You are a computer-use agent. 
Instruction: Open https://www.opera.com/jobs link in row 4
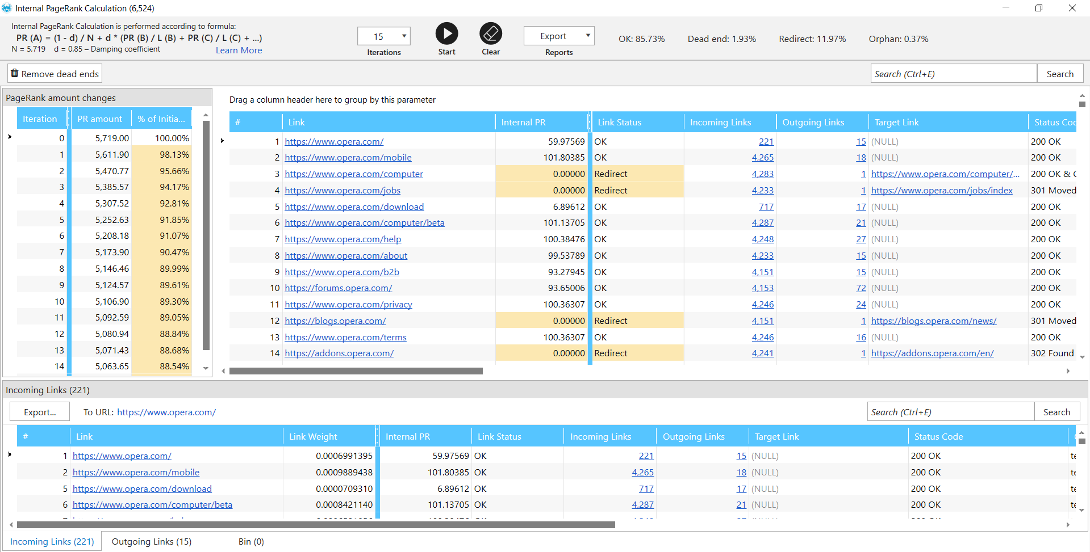[x=343, y=191]
